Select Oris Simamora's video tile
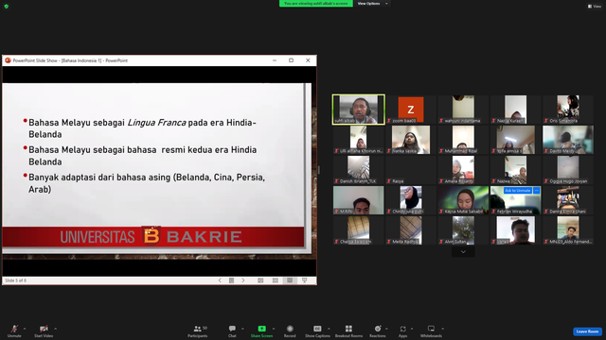606x340 pixels. [x=568, y=110]
